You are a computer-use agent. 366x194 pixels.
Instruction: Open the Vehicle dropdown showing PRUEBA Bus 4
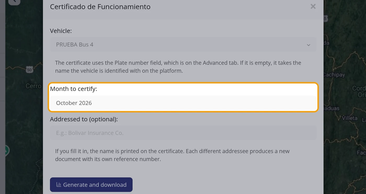(183, 45)
